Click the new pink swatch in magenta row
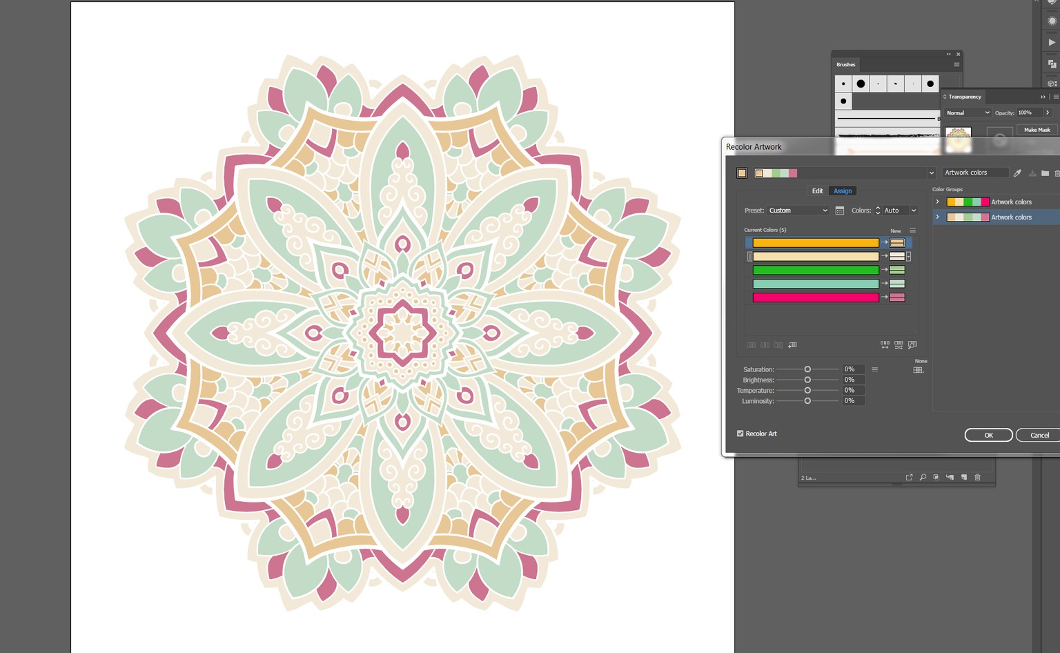This screenshot has height=653, width=1060. point(897,298)
